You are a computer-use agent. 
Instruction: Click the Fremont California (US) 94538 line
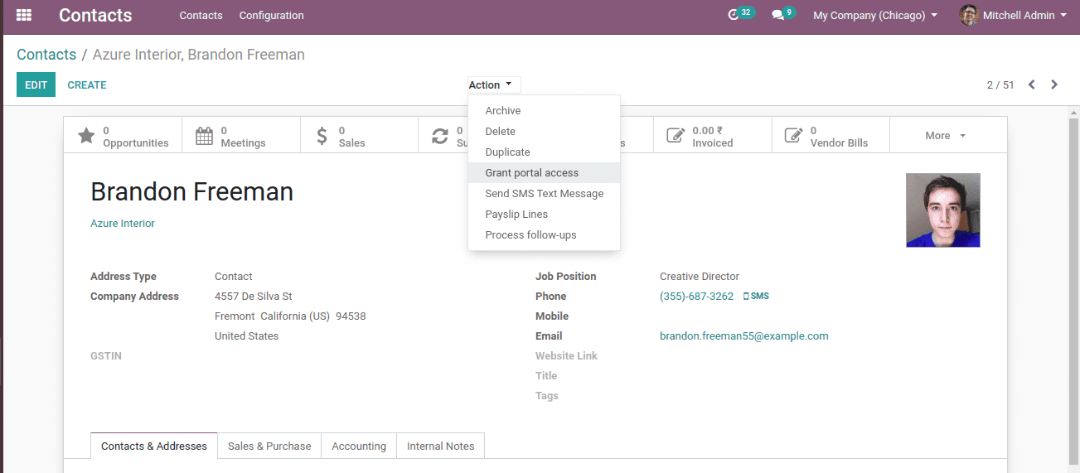coord(290,316)
